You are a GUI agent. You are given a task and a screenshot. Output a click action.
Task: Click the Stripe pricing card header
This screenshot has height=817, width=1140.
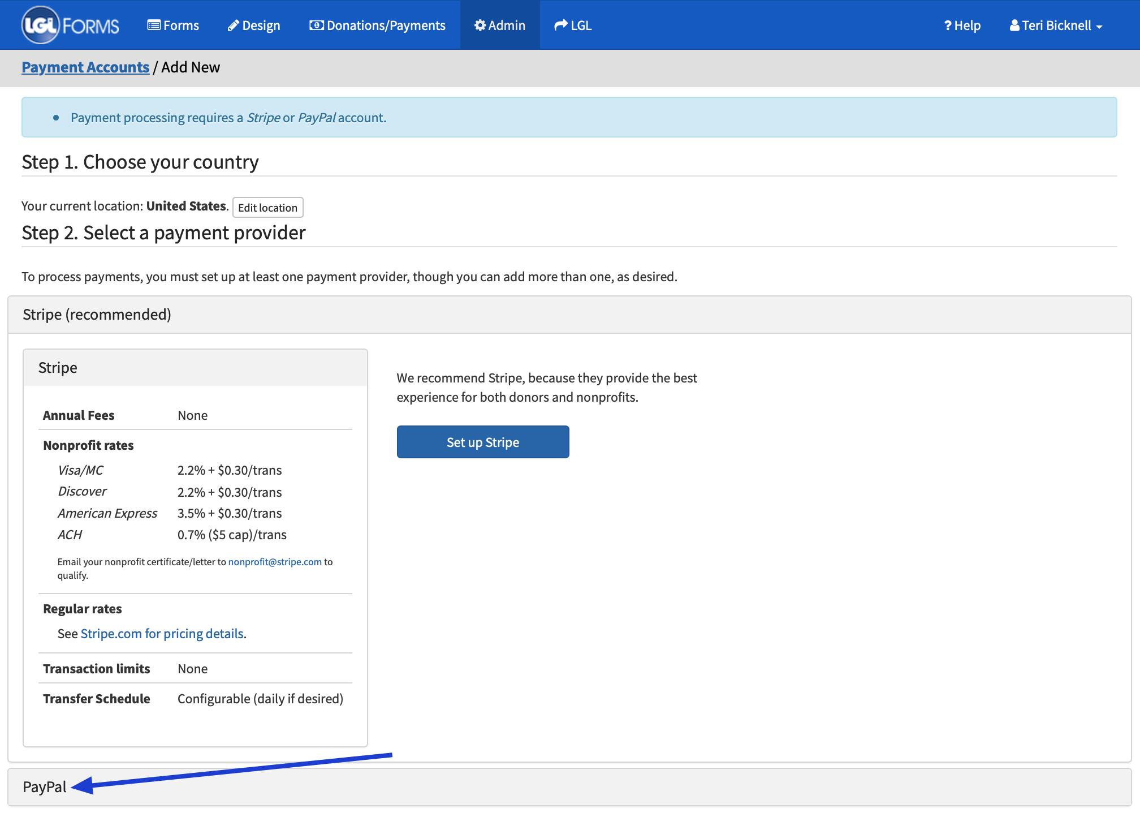[x=58, y=367]
